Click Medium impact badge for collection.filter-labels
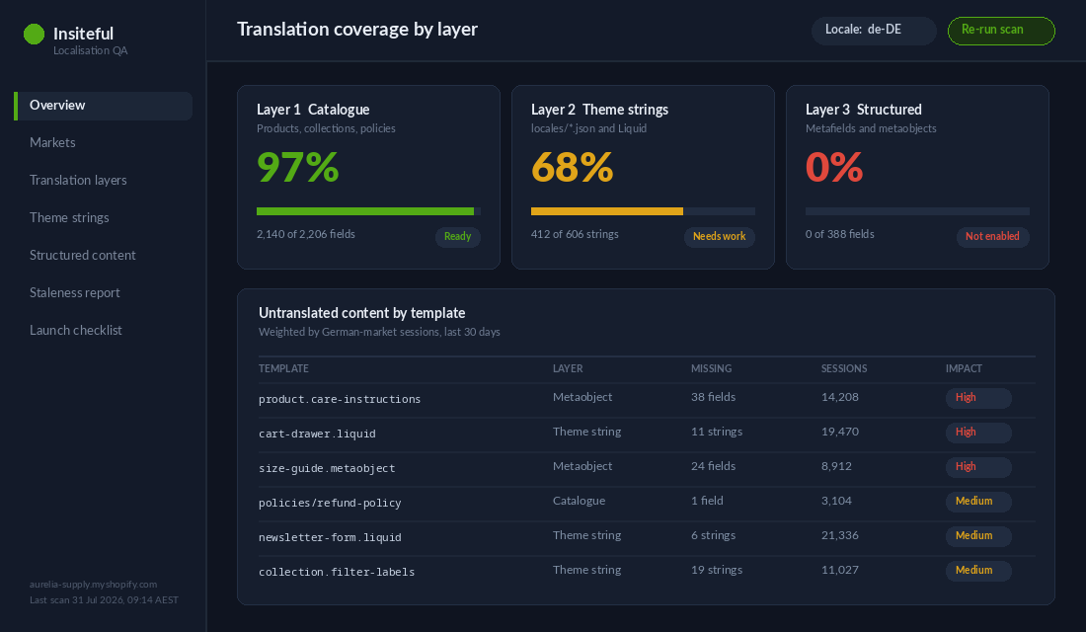The height and width of the screenshot is (632, 1086). (978, 571)
